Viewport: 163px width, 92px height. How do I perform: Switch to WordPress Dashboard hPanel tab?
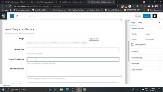pyautogui.click(x=15, y=2)
